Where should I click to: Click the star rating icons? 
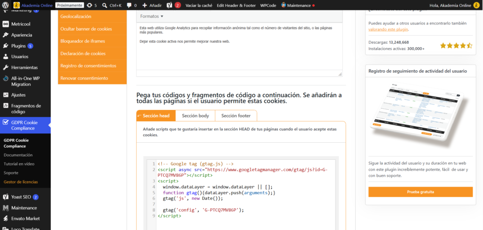point(456,46)
